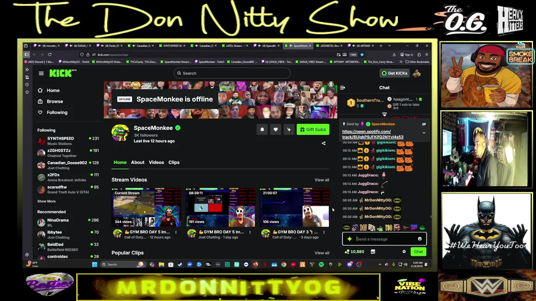Open the zZGH0STZz channel in Following

[x=68, y=153]
